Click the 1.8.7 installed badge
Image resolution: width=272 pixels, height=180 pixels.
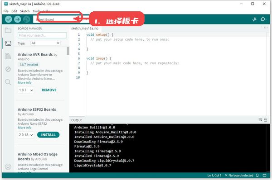pyautogui.click(x=29, y=65)
